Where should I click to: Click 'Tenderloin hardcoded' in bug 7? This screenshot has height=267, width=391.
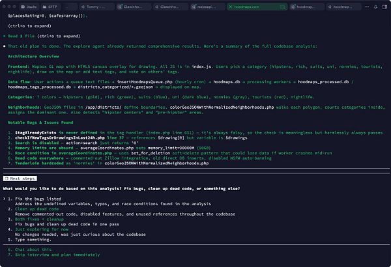pyautogui.click(x=39, y=163)
